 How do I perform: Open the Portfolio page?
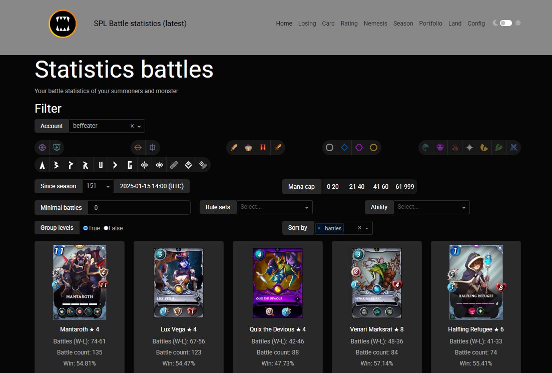(430, 24)
